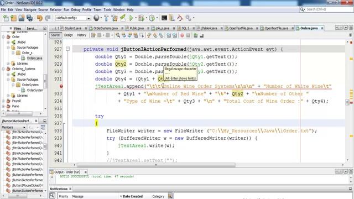Click the filter icon in Notifications panel

click(x=170, y=196)
